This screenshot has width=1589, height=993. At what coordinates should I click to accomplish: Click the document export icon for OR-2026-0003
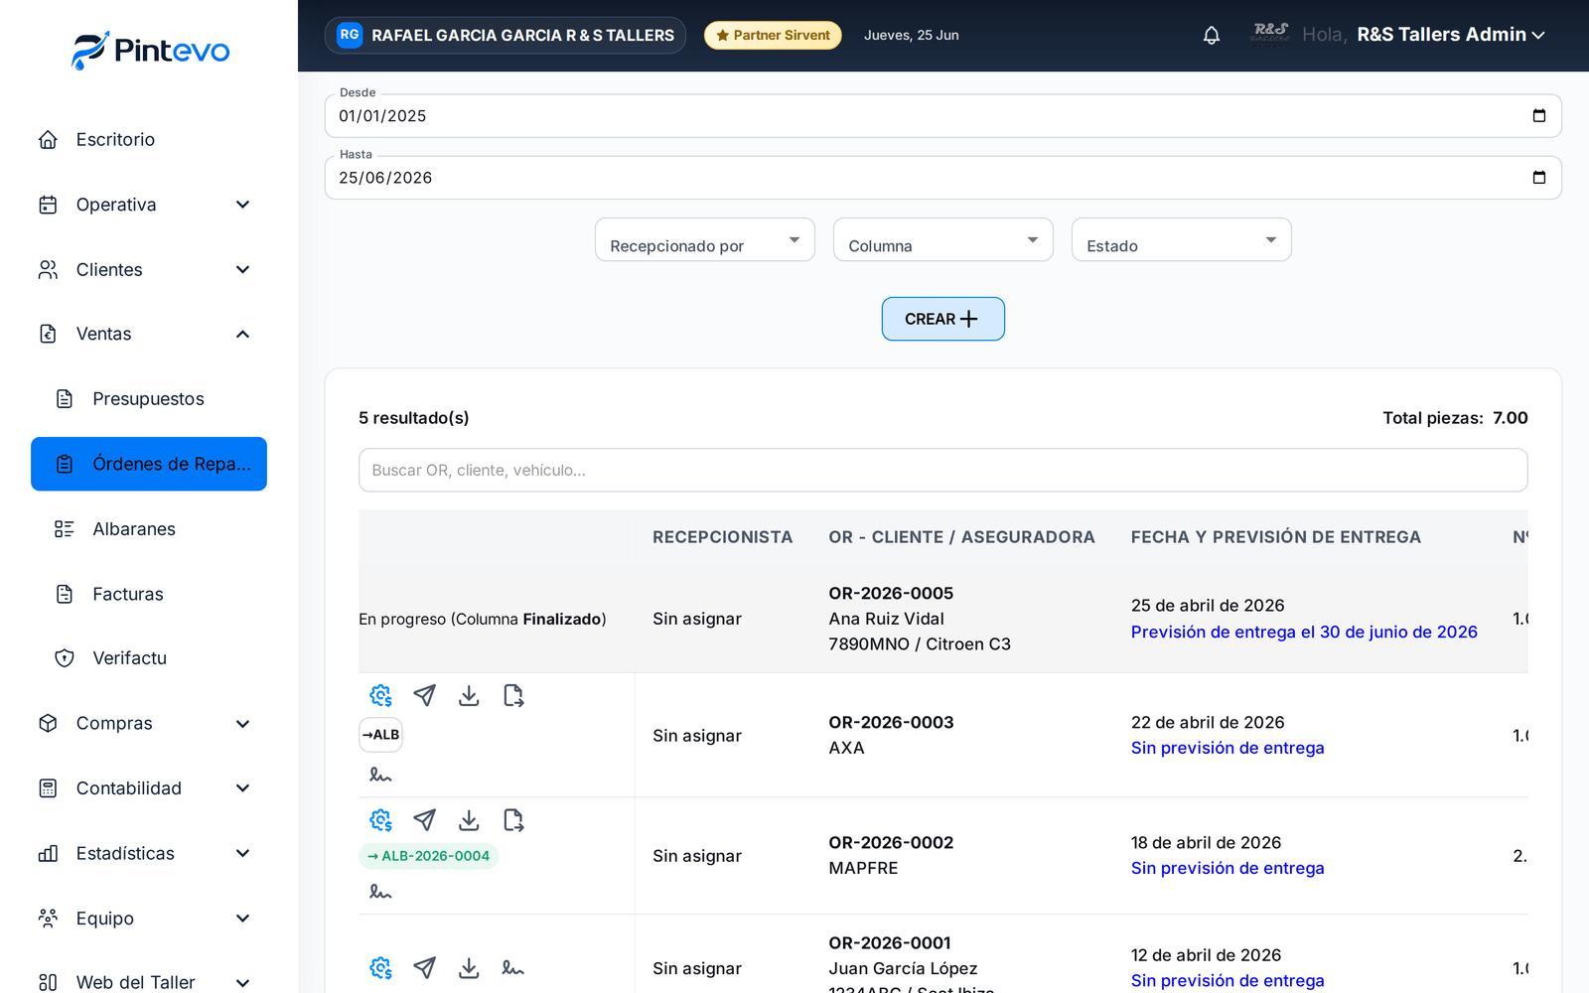[513, 696]
